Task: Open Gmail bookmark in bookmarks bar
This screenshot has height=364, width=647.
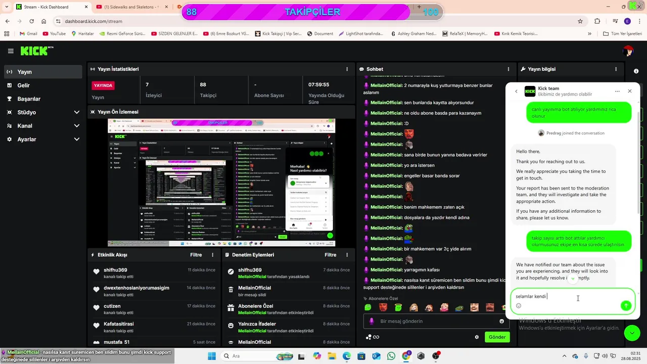Action: [28, 34]
